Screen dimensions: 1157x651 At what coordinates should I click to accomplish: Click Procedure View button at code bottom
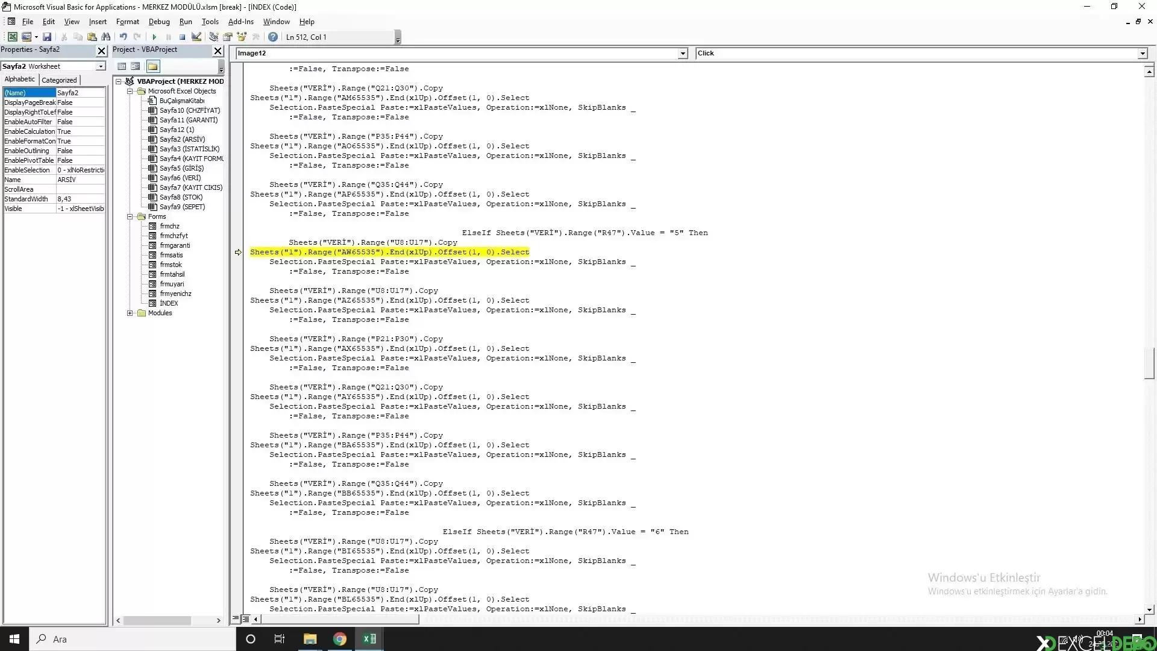236,618
